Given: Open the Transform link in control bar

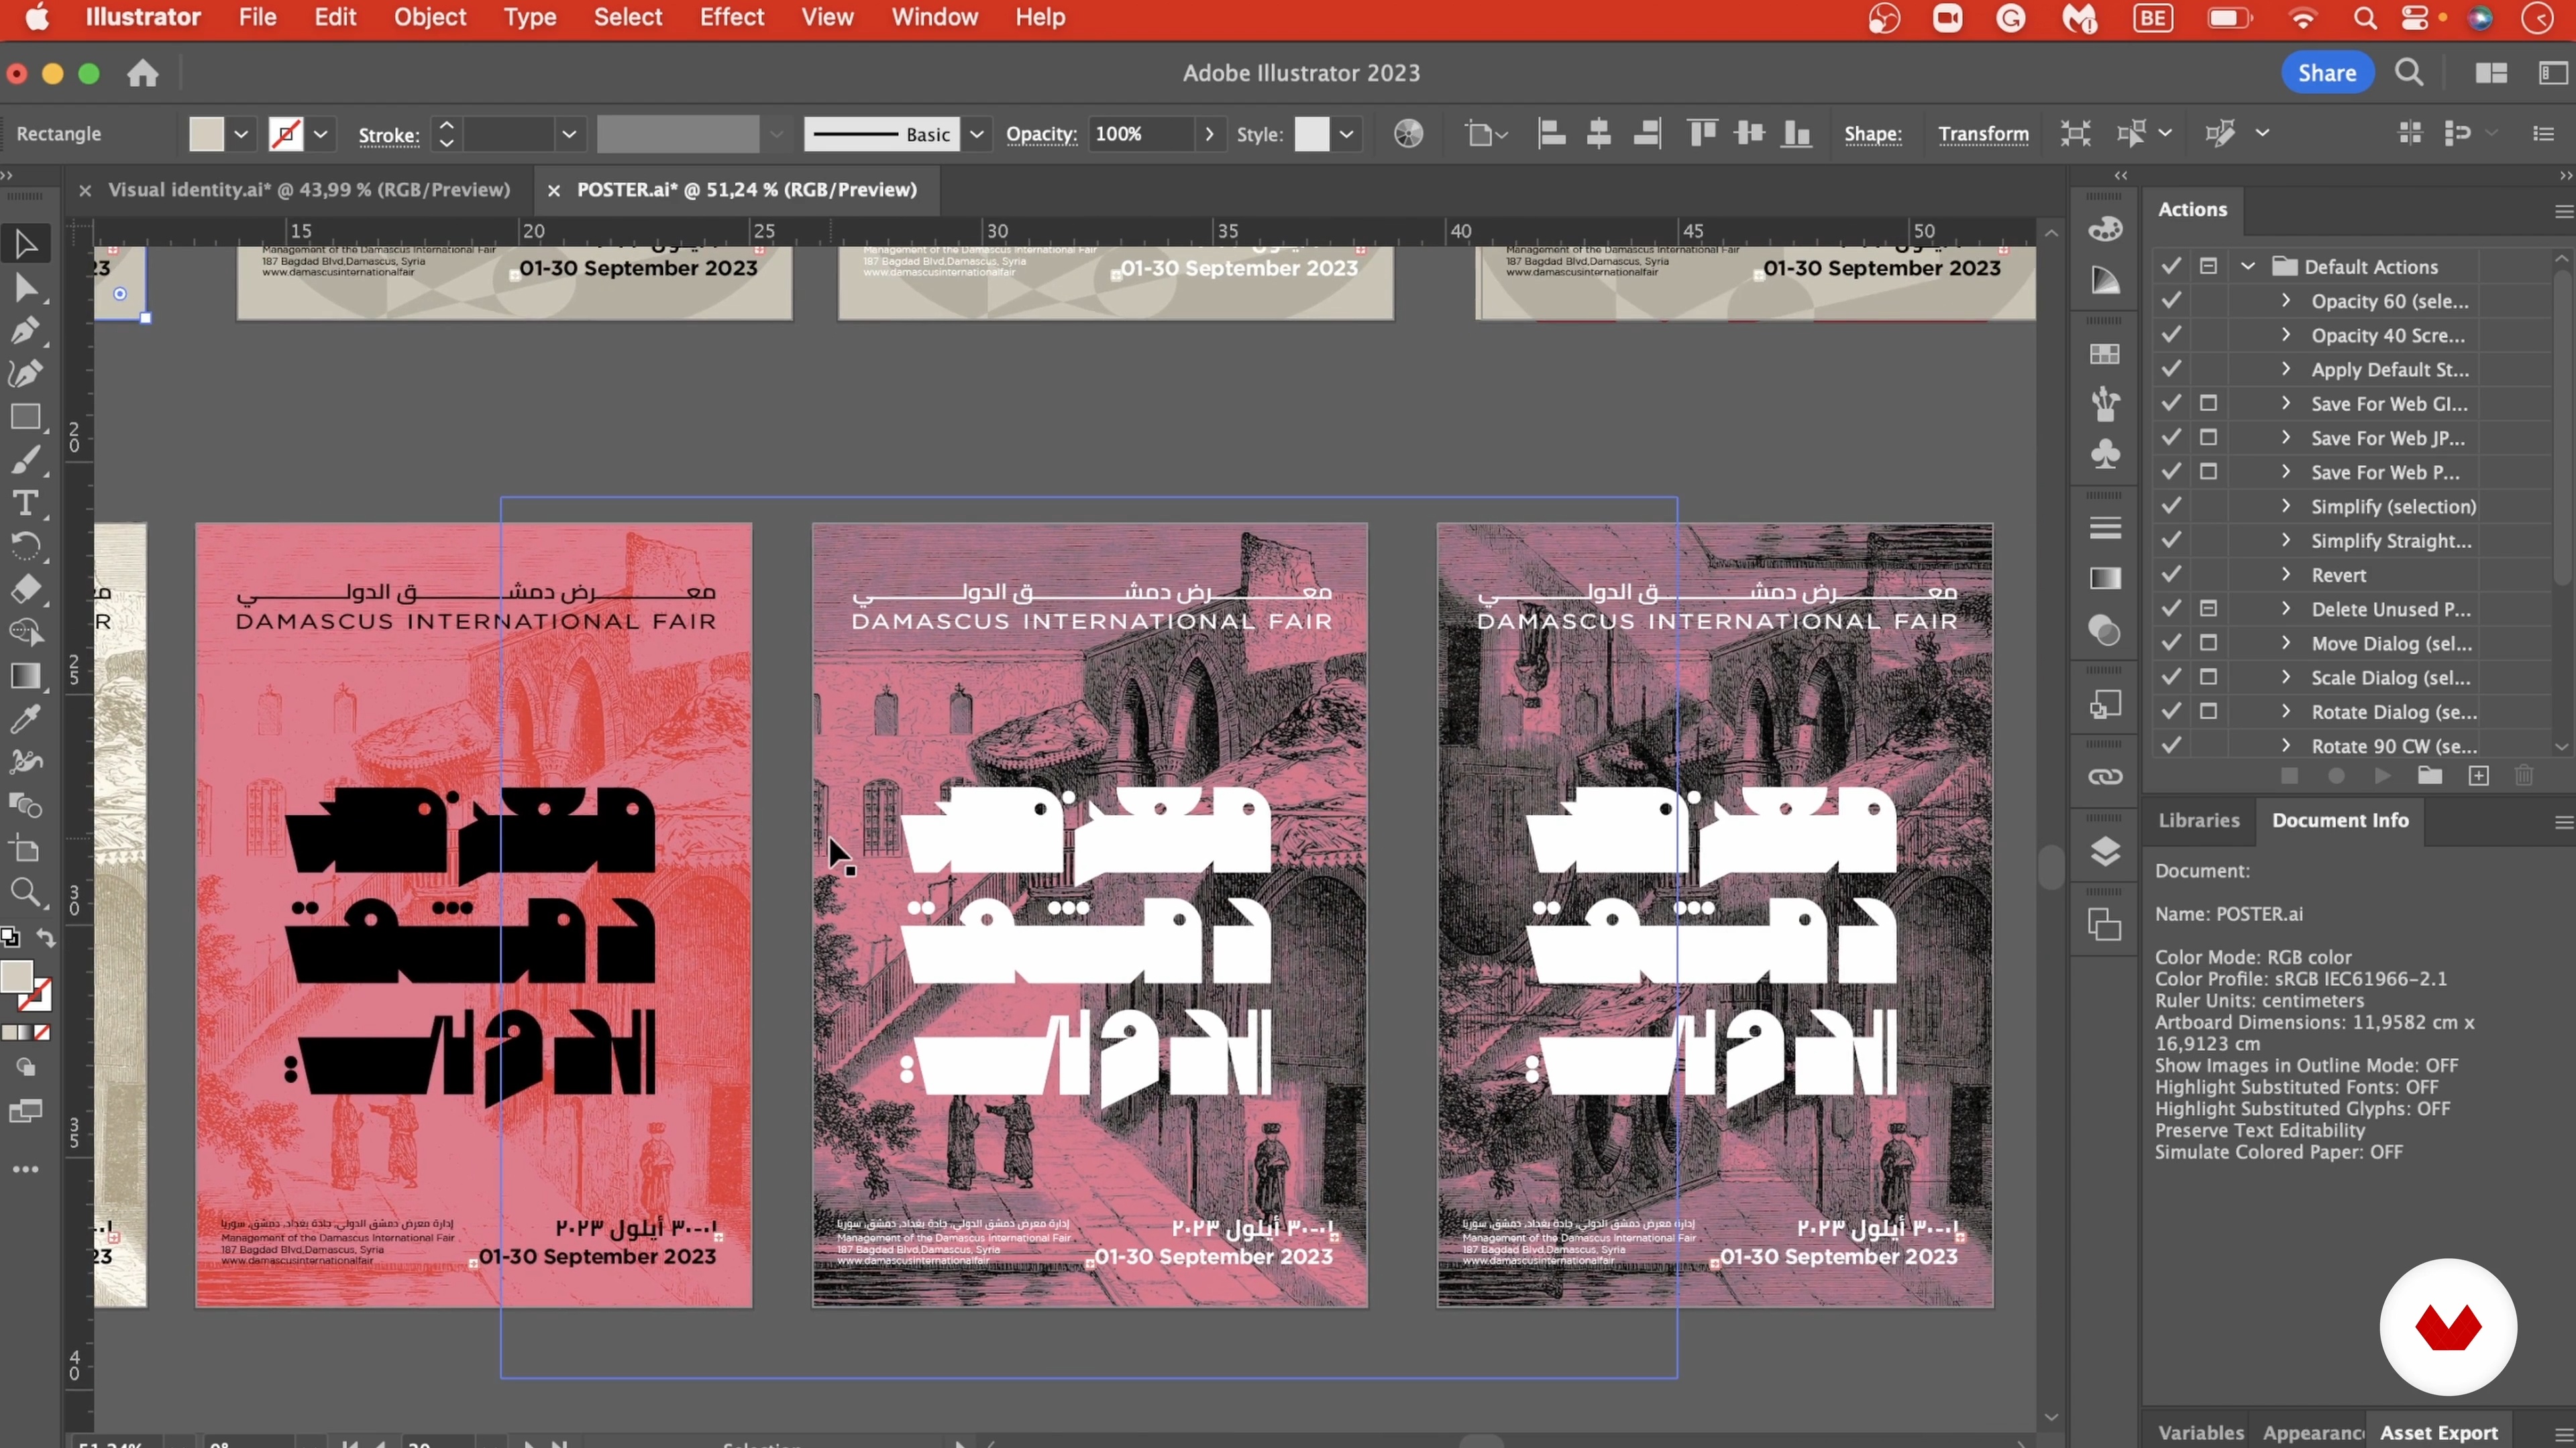Looking at the screenshot, I should [x=1984, y=134].
